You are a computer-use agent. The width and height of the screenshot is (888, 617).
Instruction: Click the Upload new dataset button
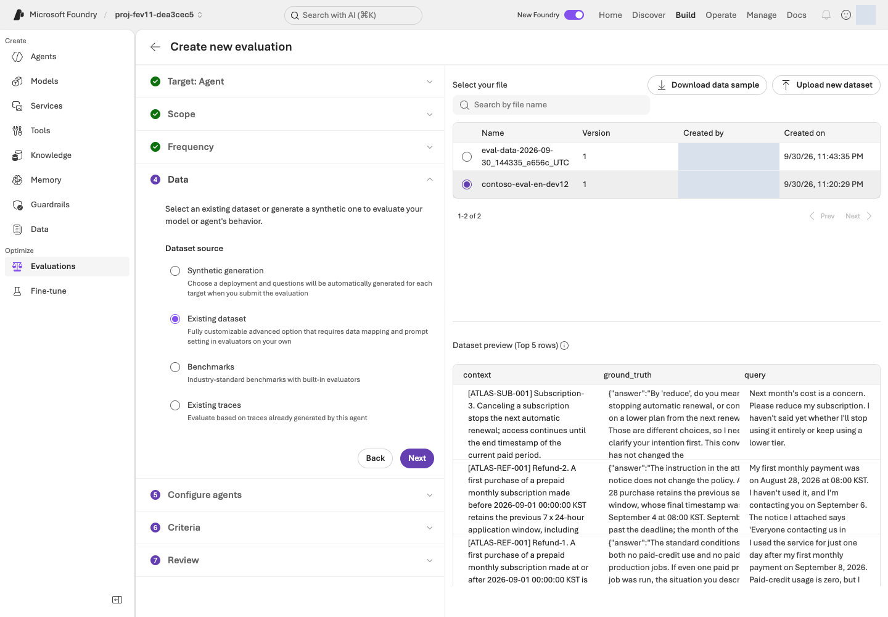[x=826, y=85]
